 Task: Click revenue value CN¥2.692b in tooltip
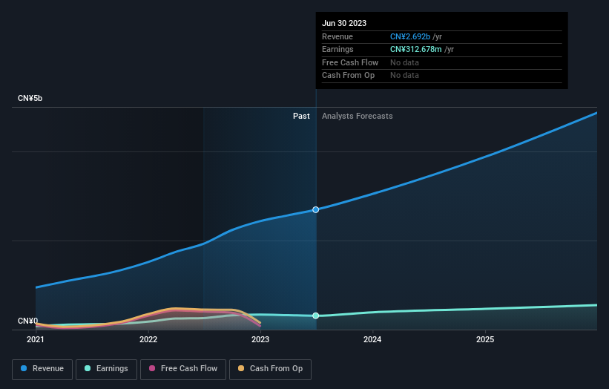pos(410,36)
